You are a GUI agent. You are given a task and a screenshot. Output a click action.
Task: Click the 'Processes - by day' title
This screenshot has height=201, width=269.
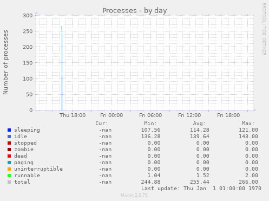tap(135, 11)
